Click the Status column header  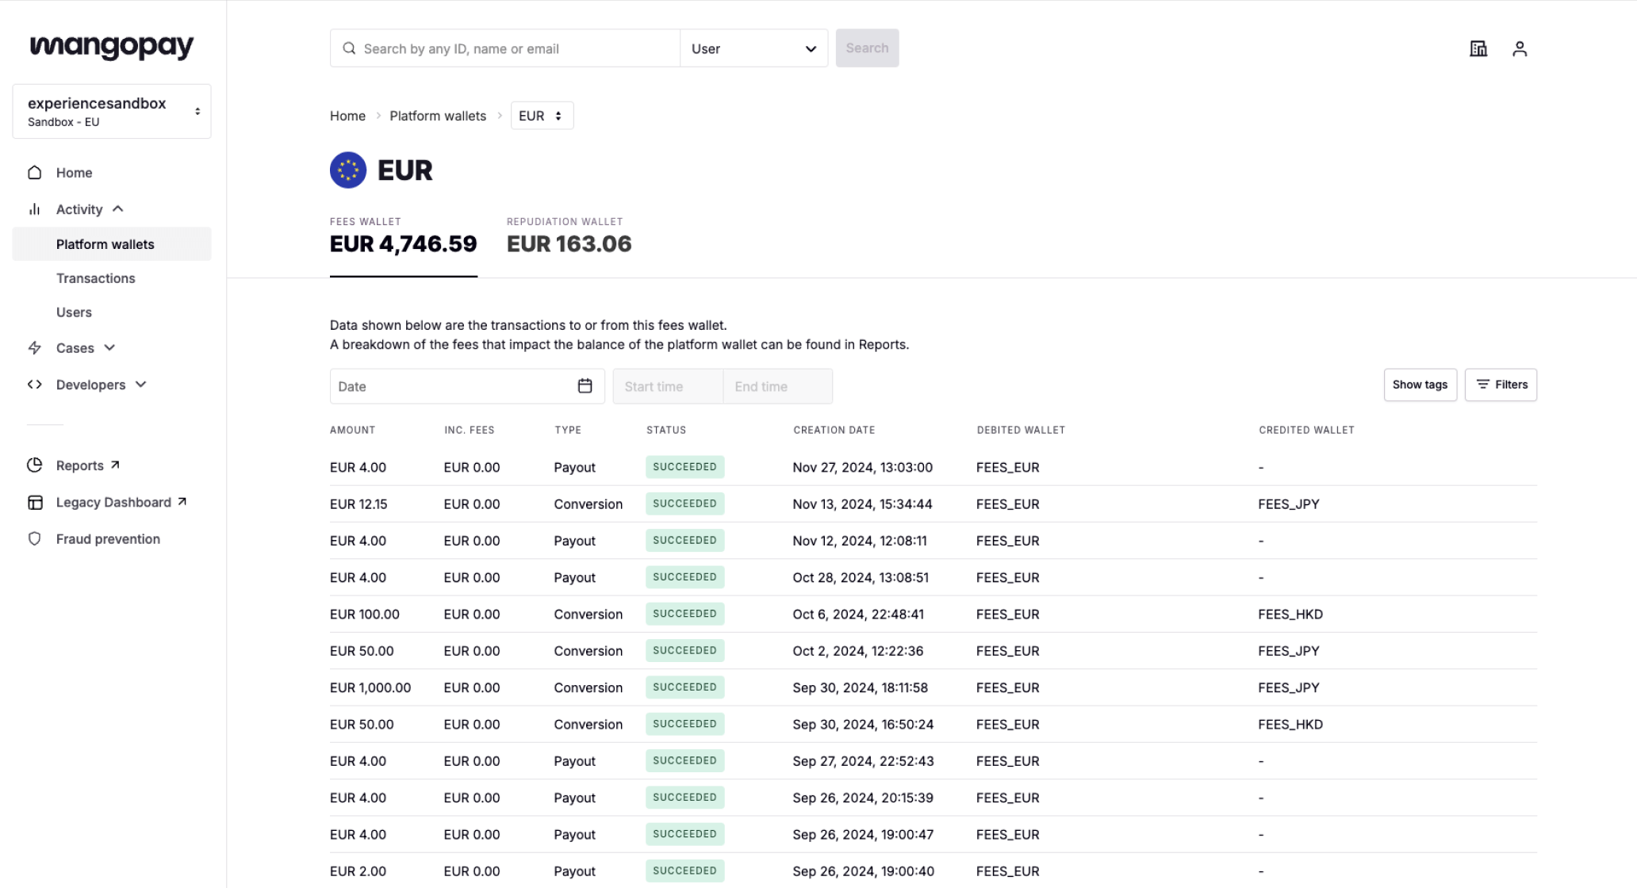coord(666,430)
